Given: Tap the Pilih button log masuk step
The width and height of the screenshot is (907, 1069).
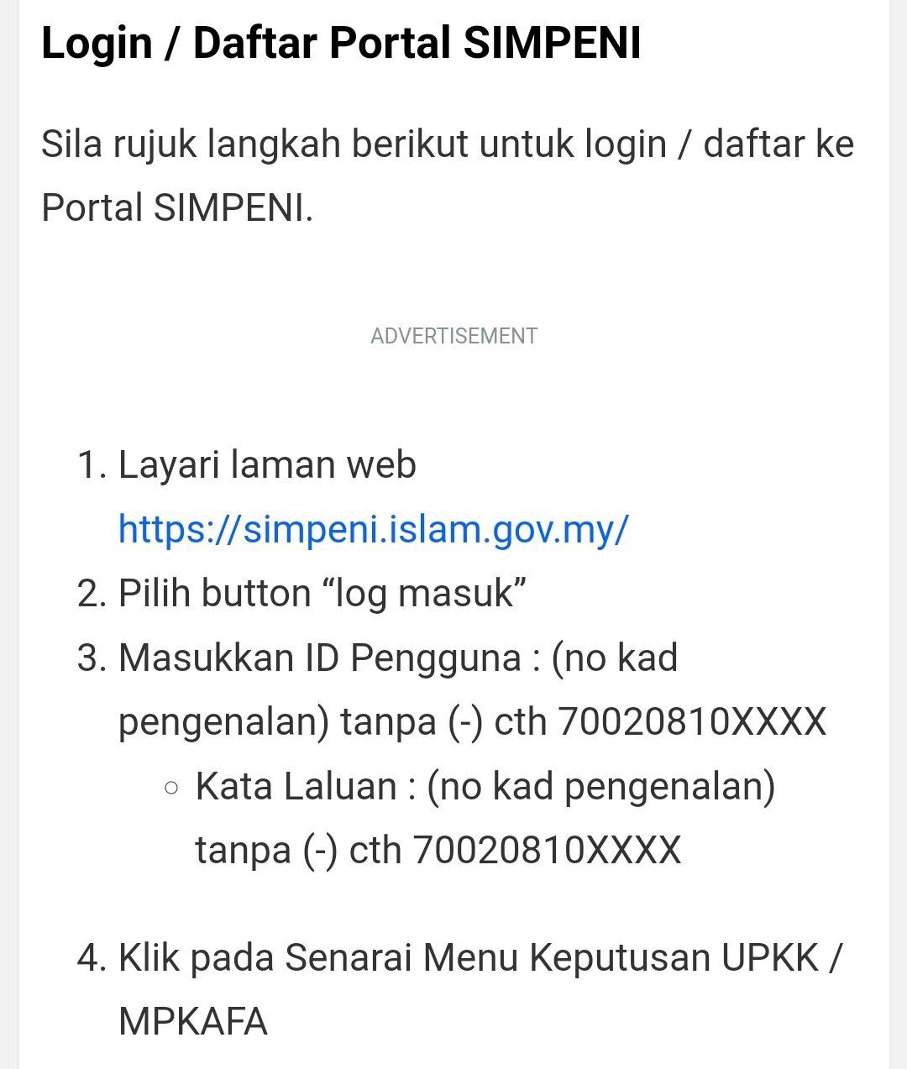Looking at the screenshot, I should (322, 593).
